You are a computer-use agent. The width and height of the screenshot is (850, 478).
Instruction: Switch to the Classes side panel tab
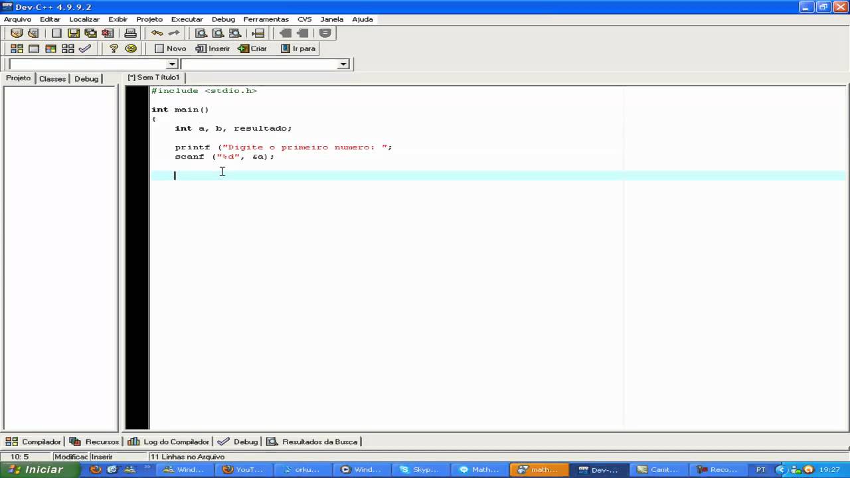coord(52,78)
